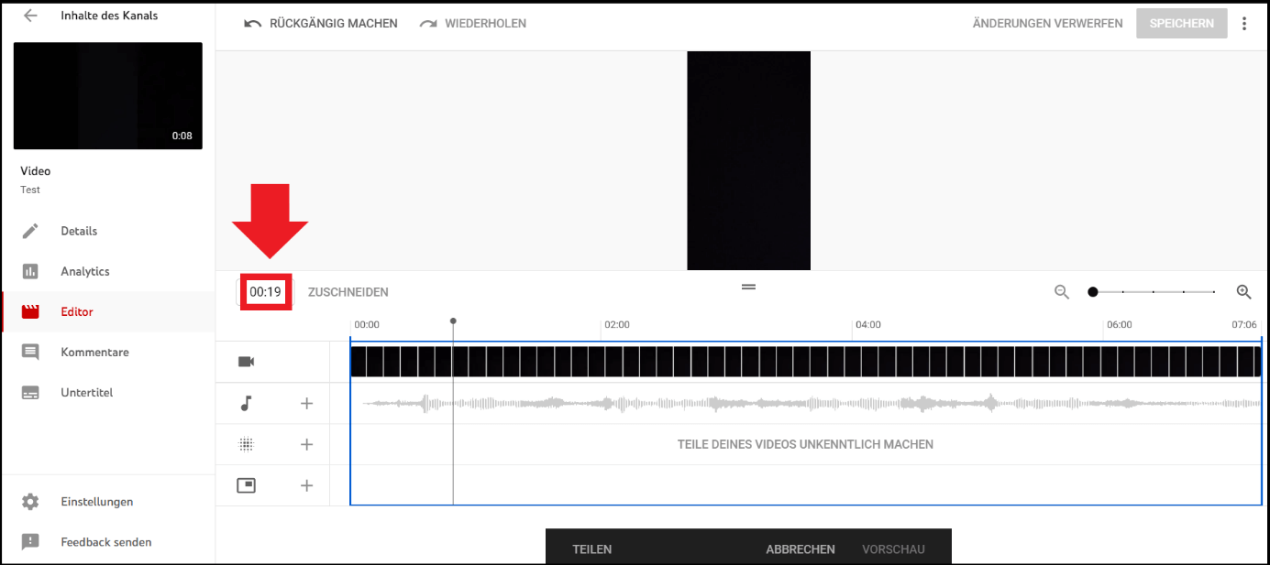
Task: Select the end screen track icon
Action: [246, 485]
